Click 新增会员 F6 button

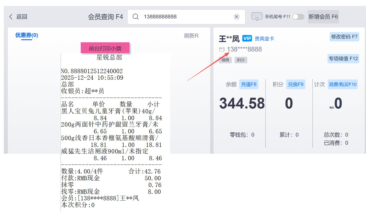(323, 17)
